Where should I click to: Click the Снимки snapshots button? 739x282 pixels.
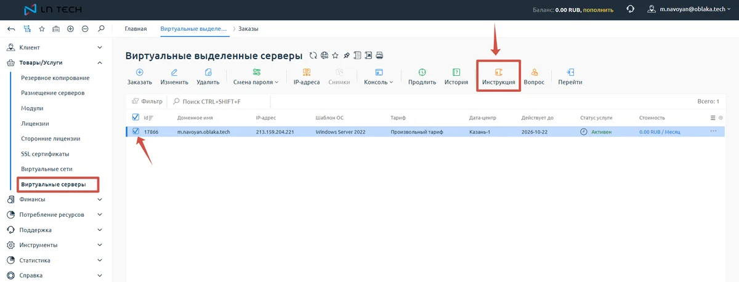(339, 76)
